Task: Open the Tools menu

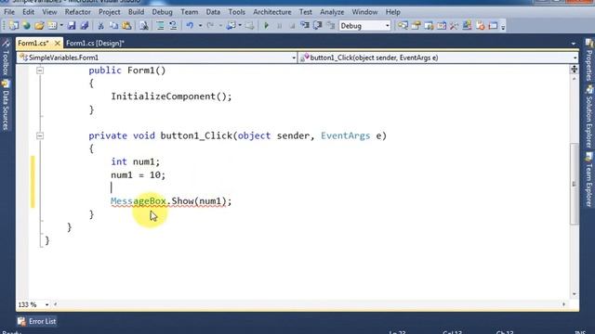Action: [x=236, y=12]
